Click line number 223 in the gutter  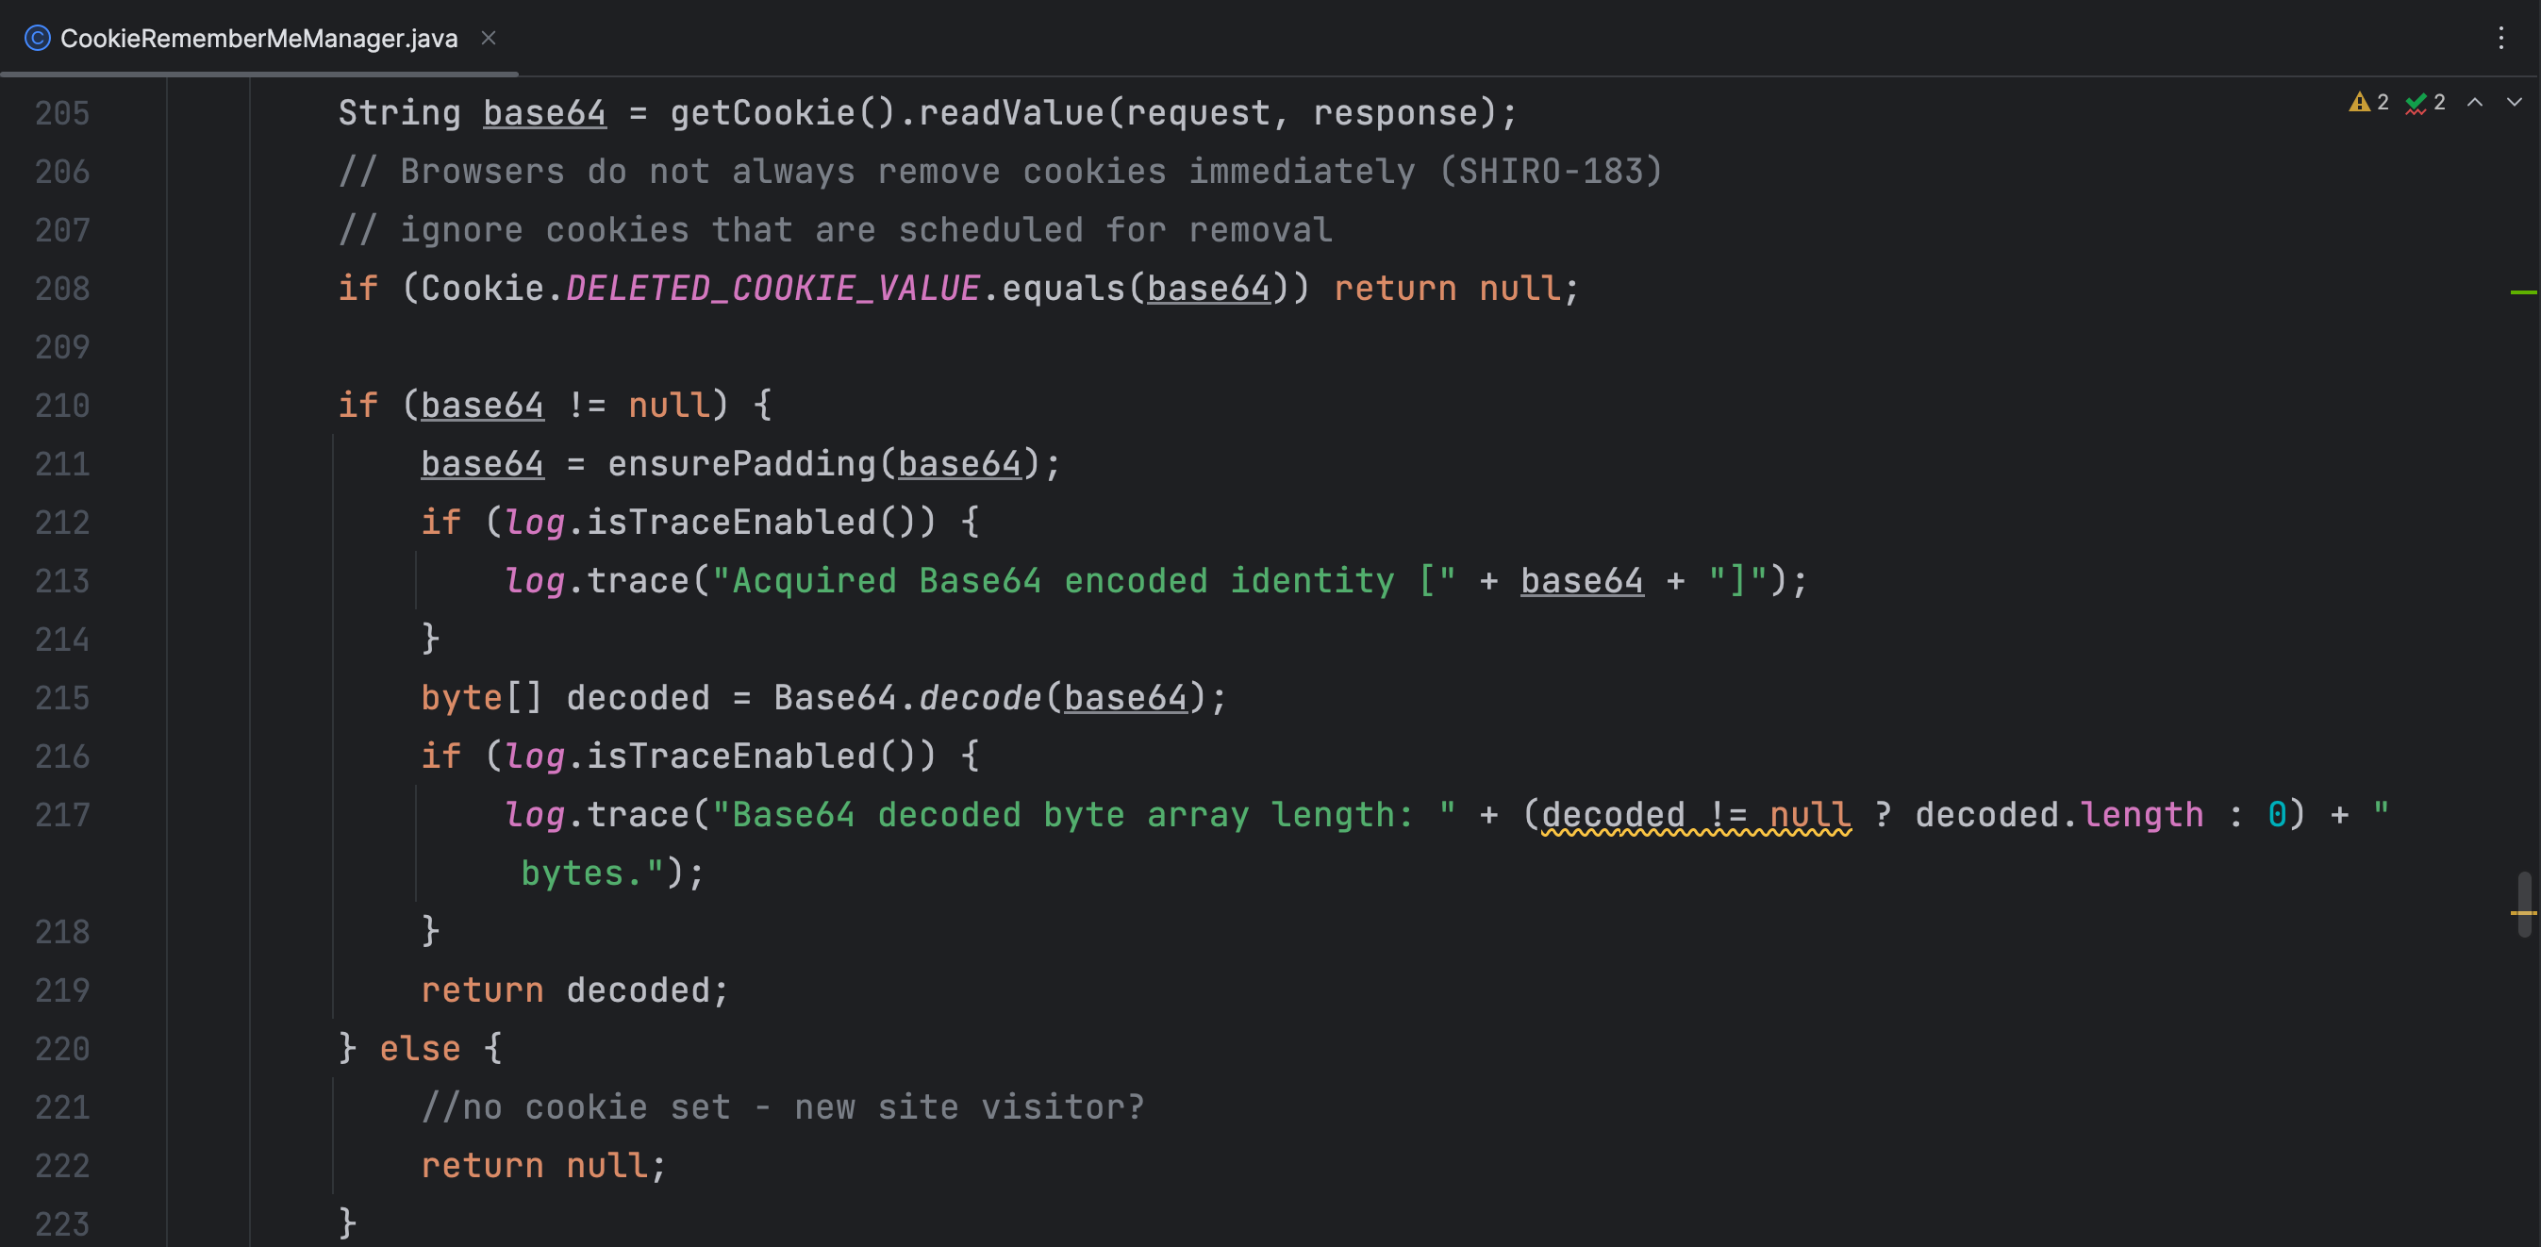pos(62,1224)
